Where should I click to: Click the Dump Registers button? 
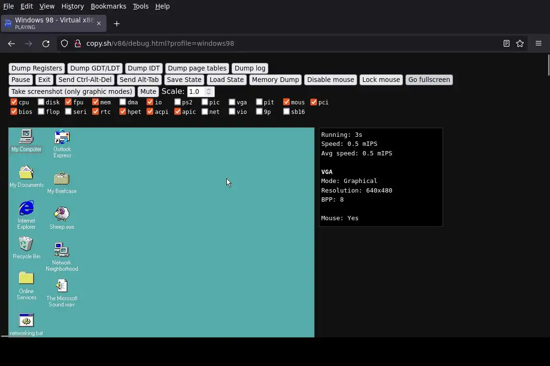pos(36,68)
